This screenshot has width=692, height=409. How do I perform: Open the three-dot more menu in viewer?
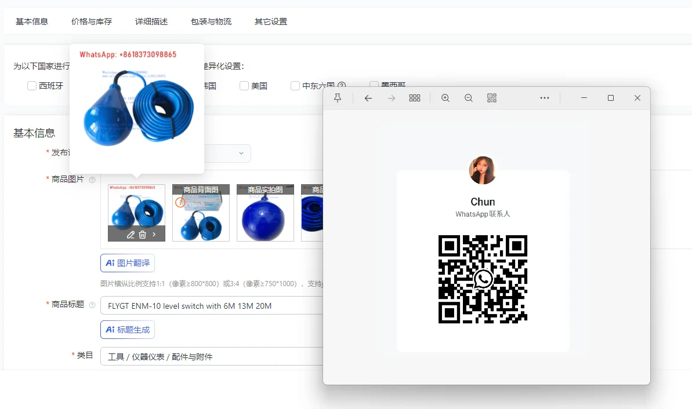[545, 98]
